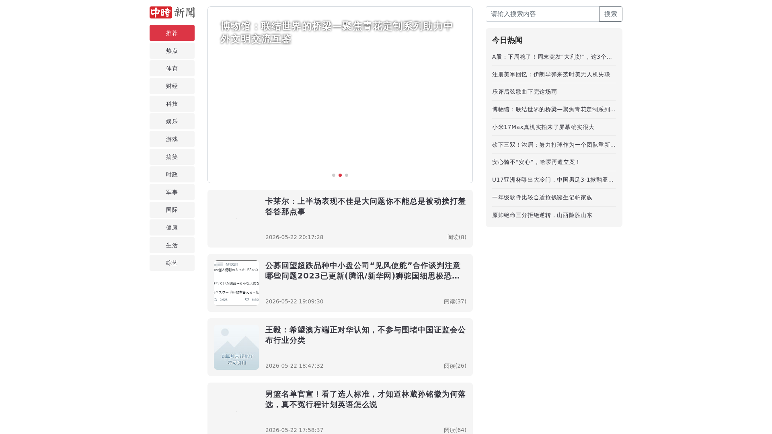The height and width of the screenshot is (434, 772).
Task: Open hot news 一年级软件比较合适
Action: click(542, 197)
